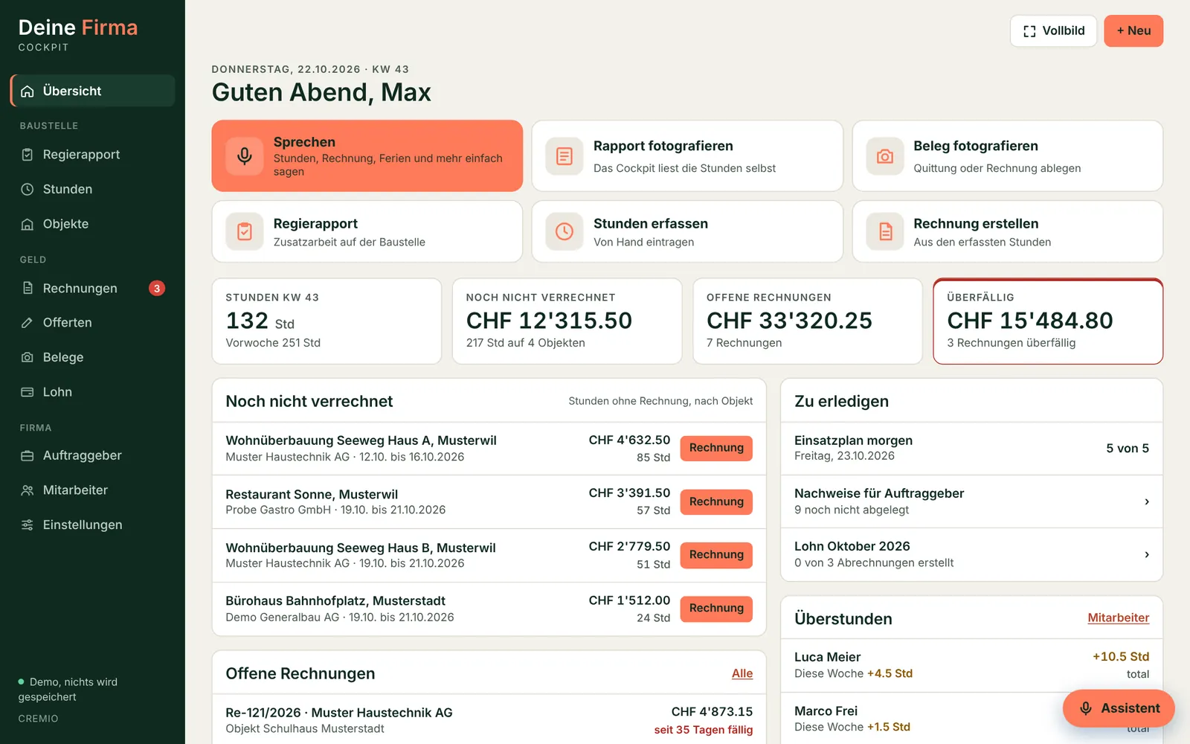Screen dimensions: 1190x744
Task: Open Mitarbeiter link in Überstunden panel
Action: [1119, 618]
